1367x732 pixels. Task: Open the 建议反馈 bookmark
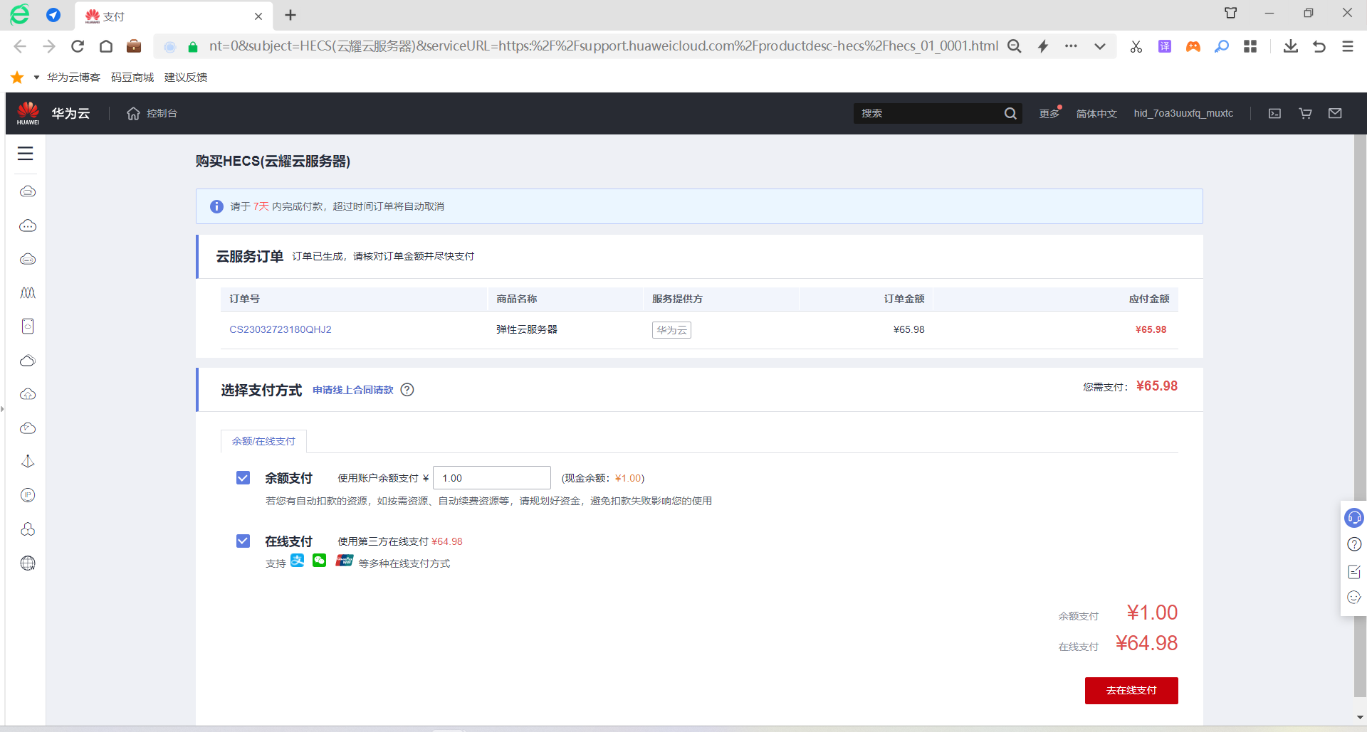click(x=186, y=77)
